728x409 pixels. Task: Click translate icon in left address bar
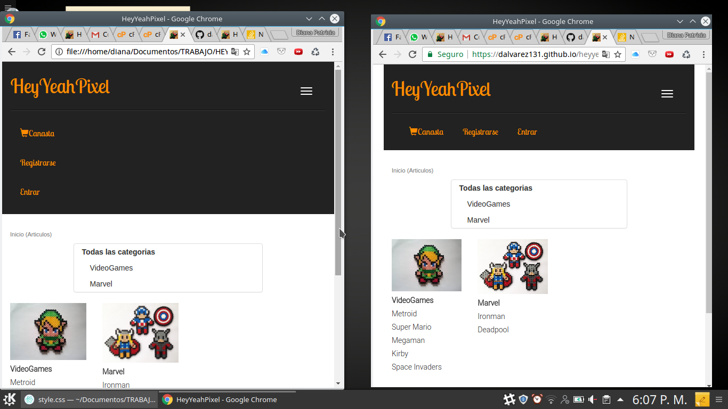[234, 52]
